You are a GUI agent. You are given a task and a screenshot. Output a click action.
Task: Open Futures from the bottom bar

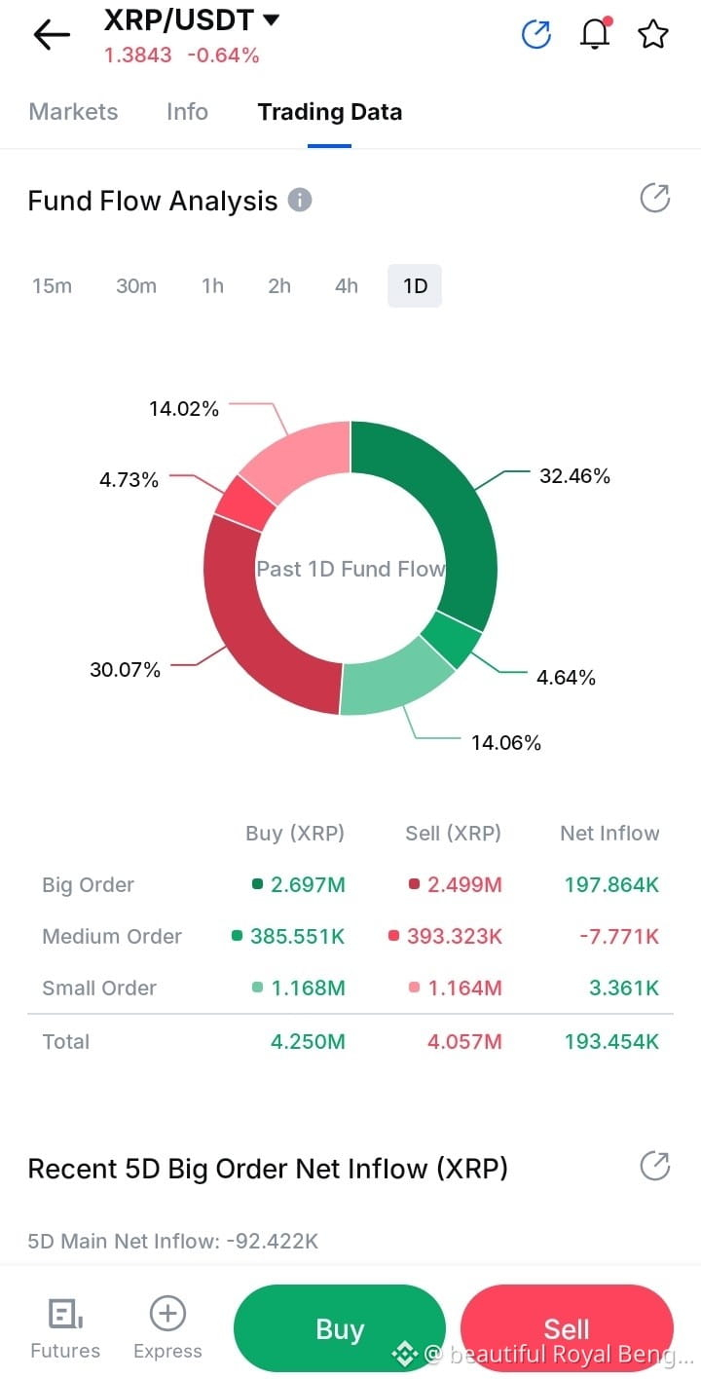65,1329
